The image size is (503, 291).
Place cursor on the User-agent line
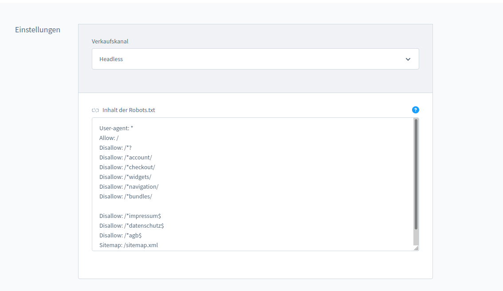(116, 128)
